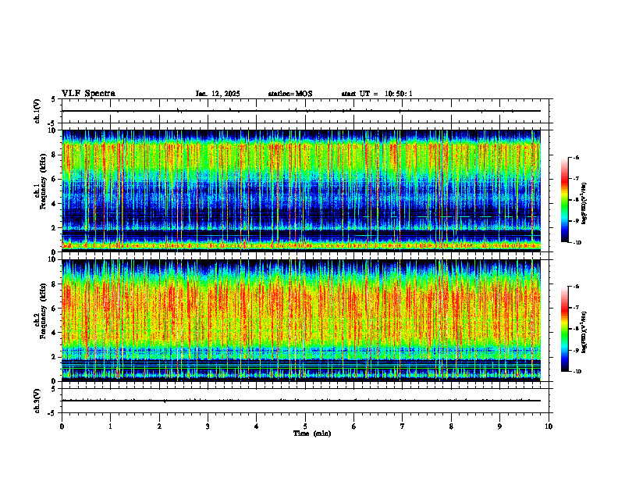
Task: Click the time axis tick "6"
Action: pyautogui.click(x=354, y=426)
